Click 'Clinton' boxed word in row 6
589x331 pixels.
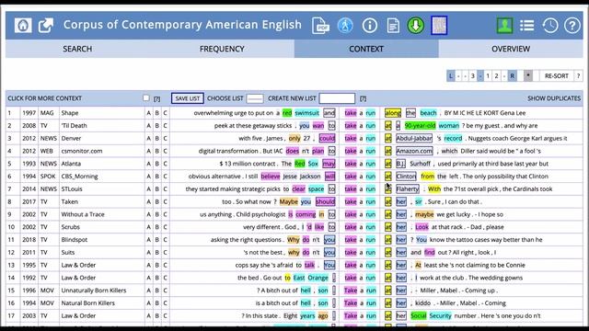406,177
